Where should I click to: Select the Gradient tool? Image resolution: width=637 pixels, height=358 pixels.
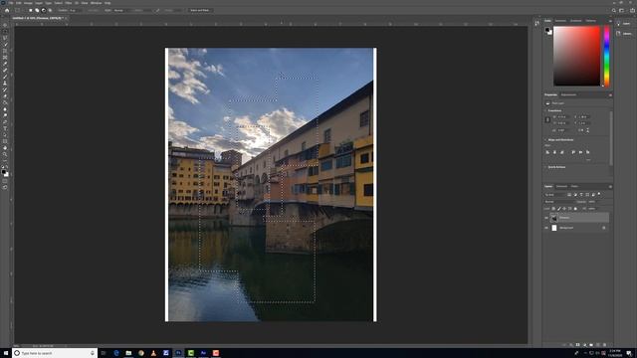click(5, 102)
